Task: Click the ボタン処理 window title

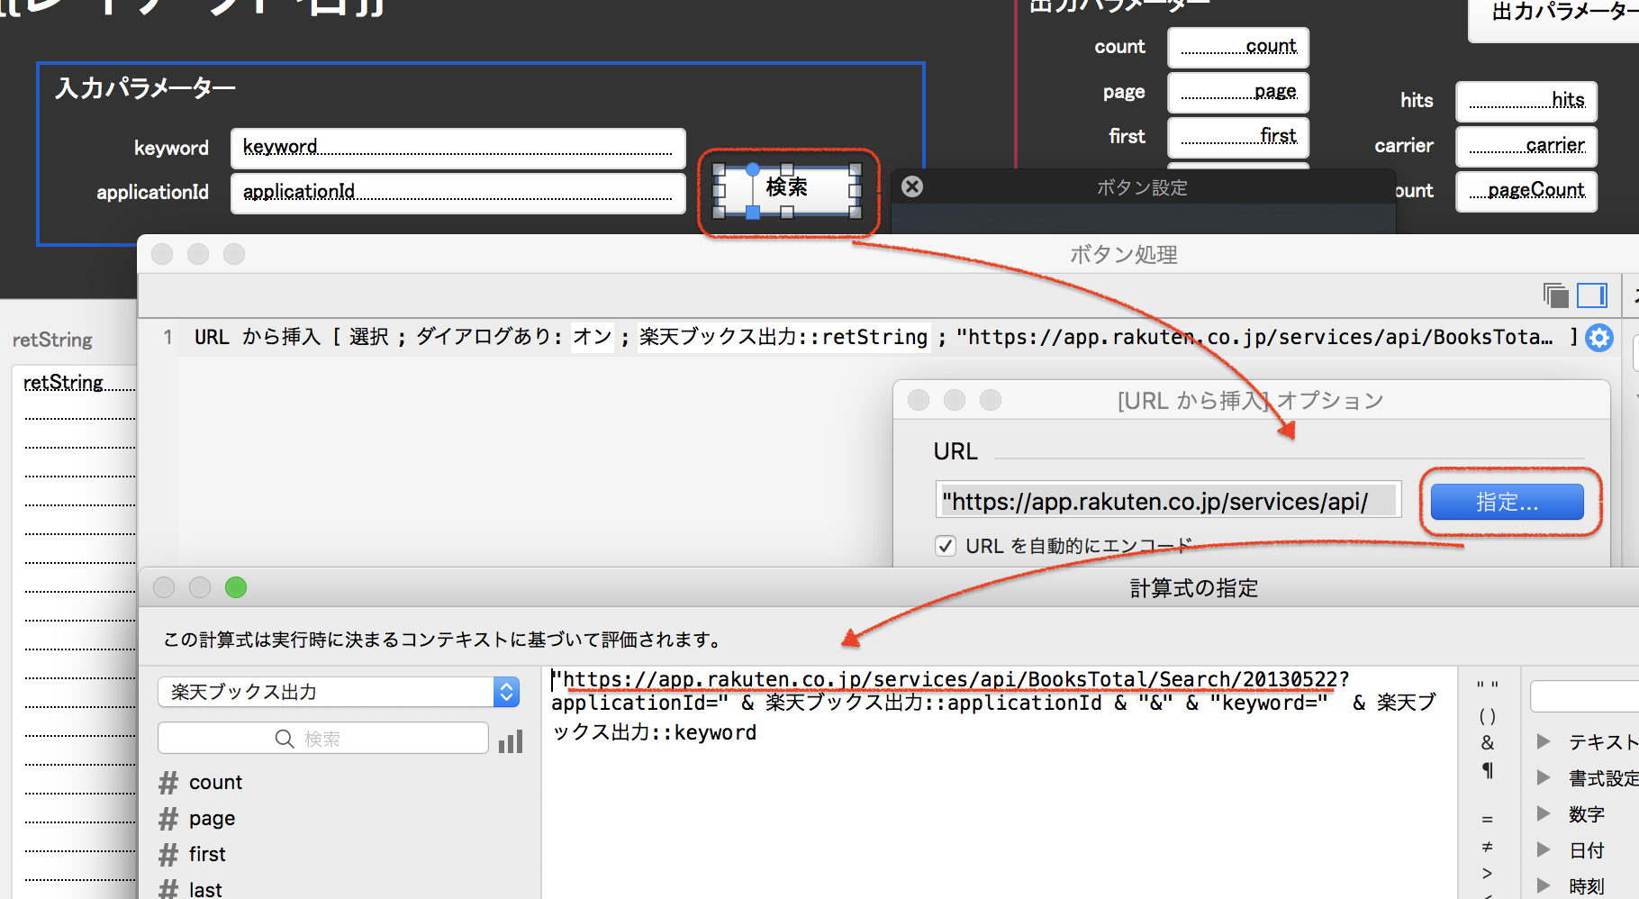Action: click(x=1123, y=255)
